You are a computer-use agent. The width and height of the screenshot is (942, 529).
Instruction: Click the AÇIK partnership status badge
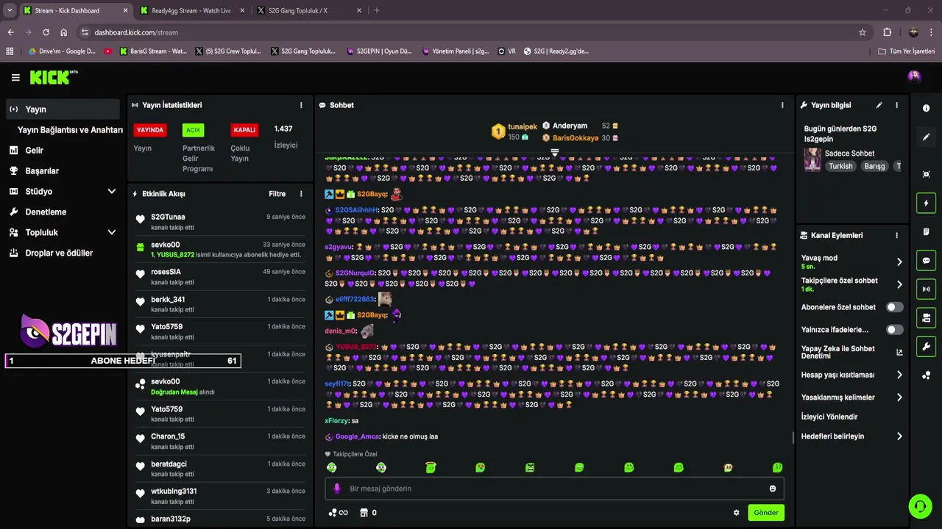(x=193, y=130)
